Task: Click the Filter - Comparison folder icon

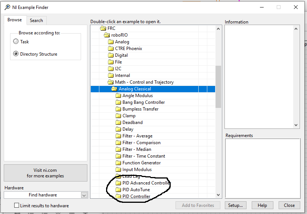Action: [x=118, y=143]
